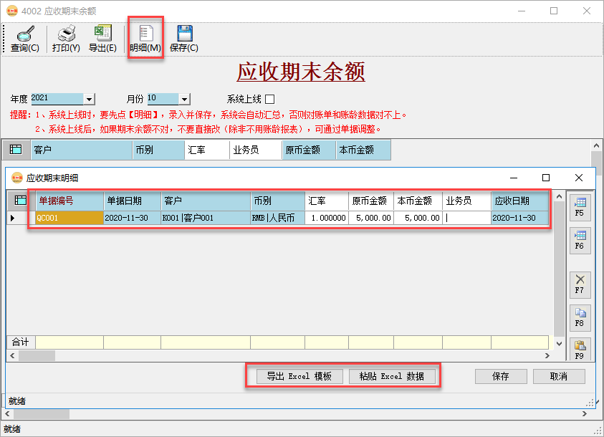Open Excel export via 导出(E) icon

[102, 37]
